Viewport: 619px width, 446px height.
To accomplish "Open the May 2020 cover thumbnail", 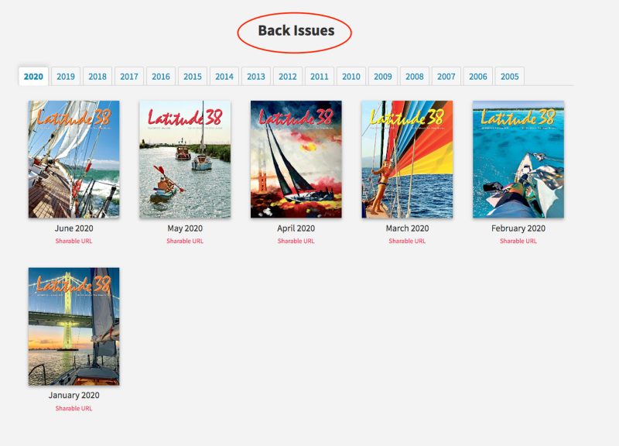I will point(185,160).
